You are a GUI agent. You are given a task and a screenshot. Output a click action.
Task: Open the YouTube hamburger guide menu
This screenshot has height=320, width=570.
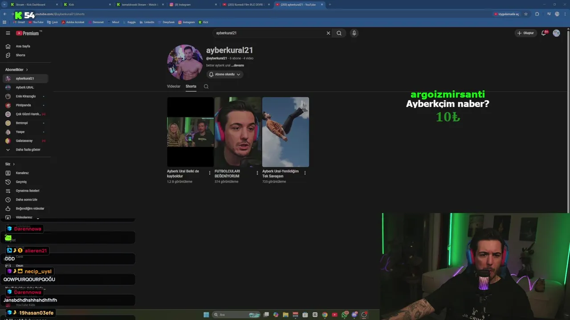click(x=8, y=33)
